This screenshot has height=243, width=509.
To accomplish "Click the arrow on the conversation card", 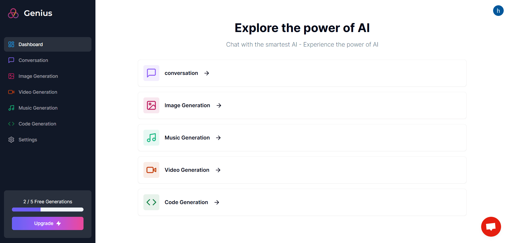I will (207, 73).
